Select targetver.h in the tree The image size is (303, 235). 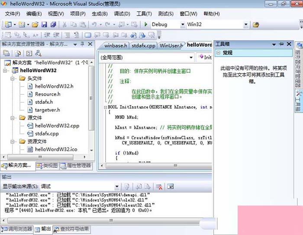(47, 110)
